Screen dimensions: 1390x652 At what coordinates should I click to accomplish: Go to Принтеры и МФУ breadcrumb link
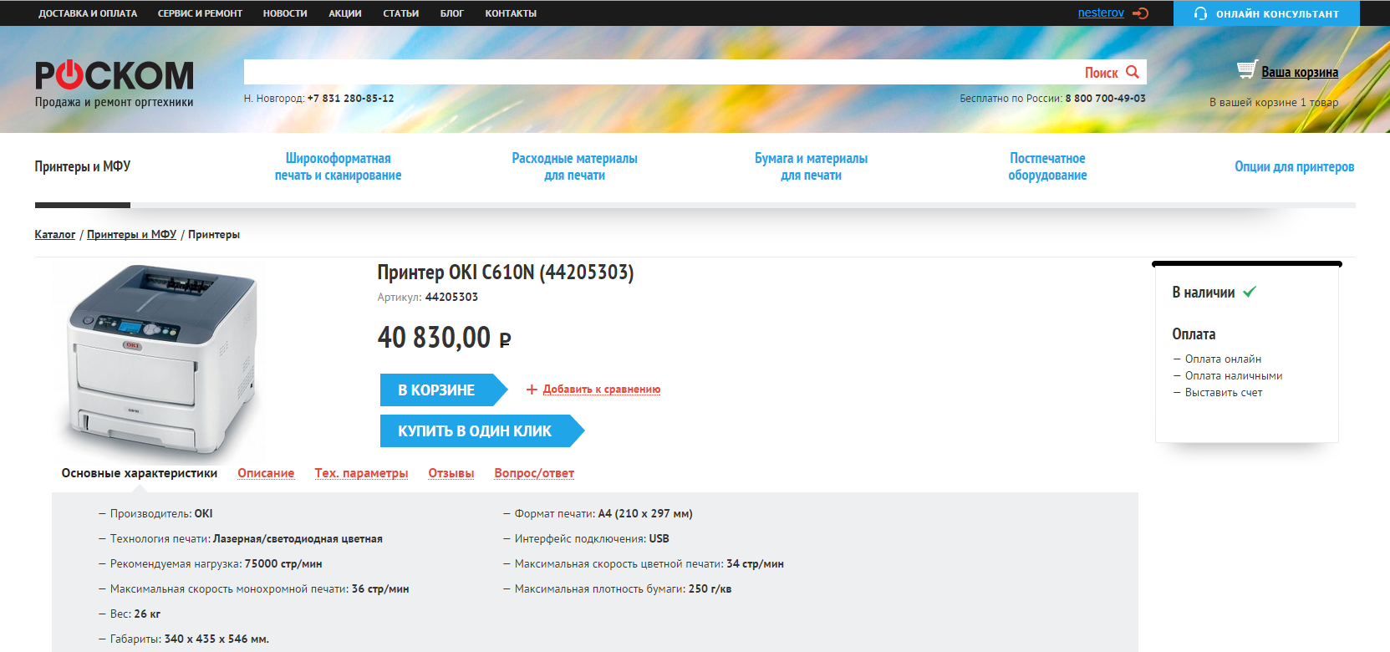pos(132,235)
